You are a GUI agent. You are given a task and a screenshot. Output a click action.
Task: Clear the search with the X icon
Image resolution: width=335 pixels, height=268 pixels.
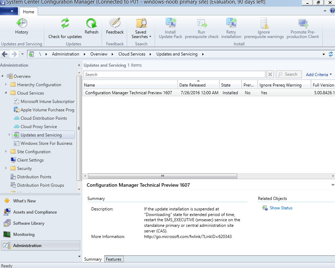click(x=270, y=74)
